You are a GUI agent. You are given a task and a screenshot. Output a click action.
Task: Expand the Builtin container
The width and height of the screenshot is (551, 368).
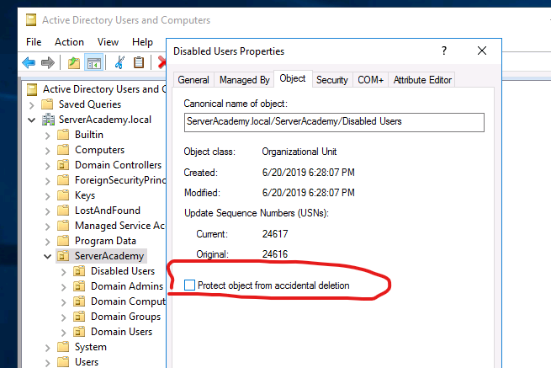47,136
